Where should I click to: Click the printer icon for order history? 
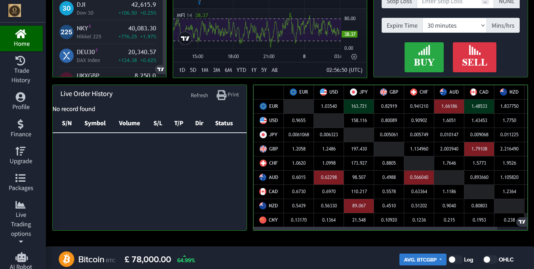tap(221, 95)
